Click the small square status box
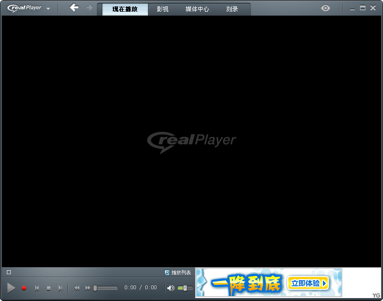The width and height of the screenshot is (383, 301). tap(9, 272)
